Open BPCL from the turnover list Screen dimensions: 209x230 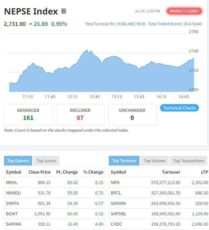tap(116, 193)
